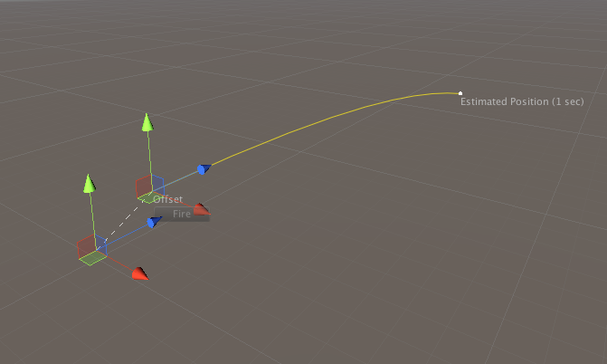The height and width of the screenshot is (364, 607).
Task: Click the red X-axis arrow of the lower gizmo
Action: [139, 273]
